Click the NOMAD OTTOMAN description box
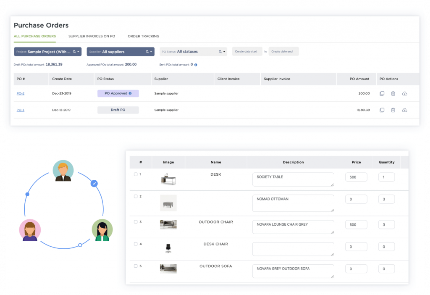 [x=293, y=203]
